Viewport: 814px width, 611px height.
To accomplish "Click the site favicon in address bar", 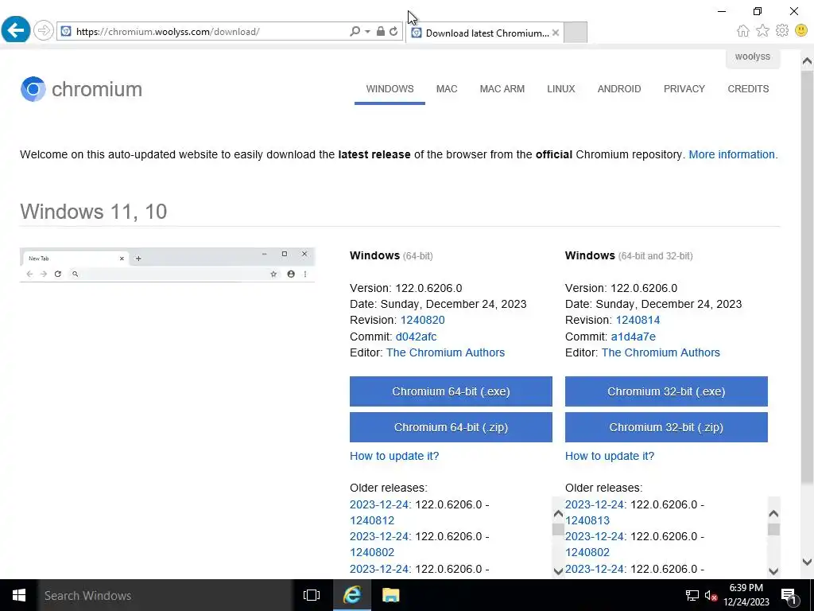I will [66, 31].
